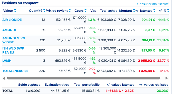
Task: Click the scrollbar right arrow
Action: pos(166,78)
